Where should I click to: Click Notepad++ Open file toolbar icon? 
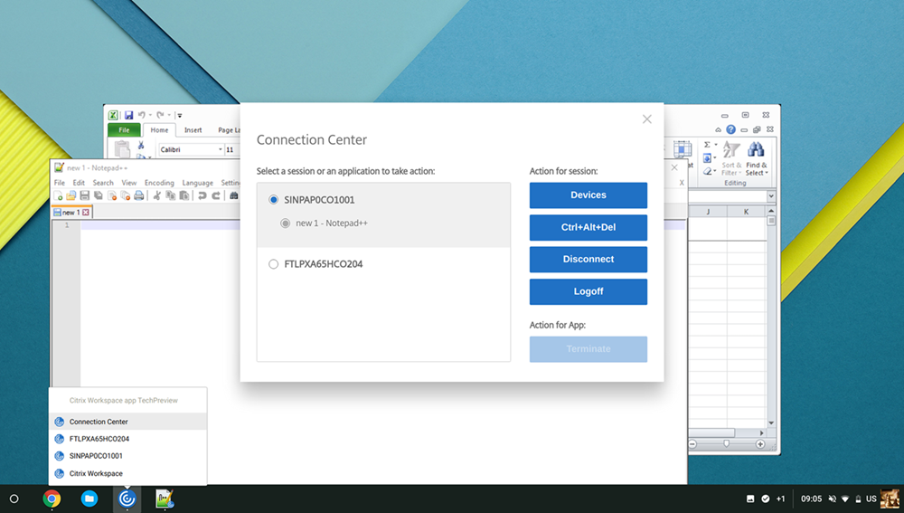tap(71, 195)
